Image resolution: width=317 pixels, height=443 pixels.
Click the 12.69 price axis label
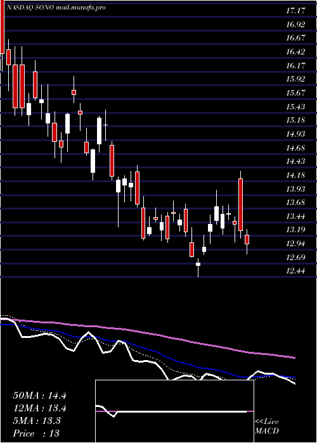295,258
